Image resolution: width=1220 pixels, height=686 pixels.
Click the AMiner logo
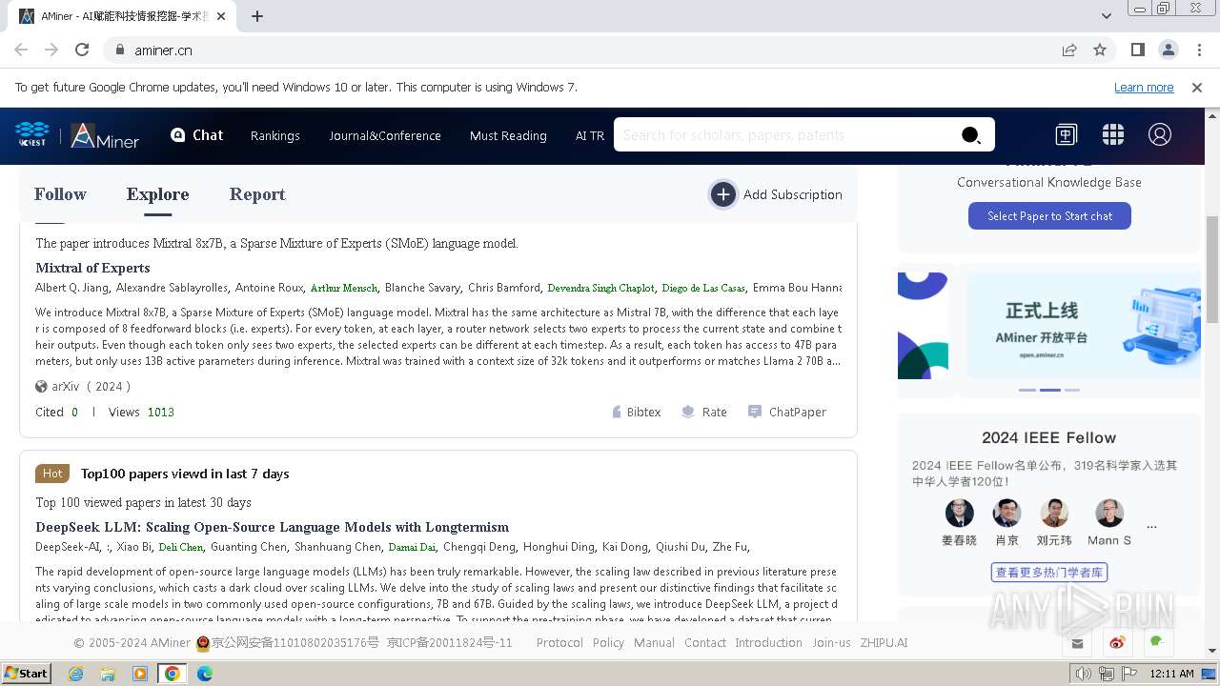pos(105,135)
